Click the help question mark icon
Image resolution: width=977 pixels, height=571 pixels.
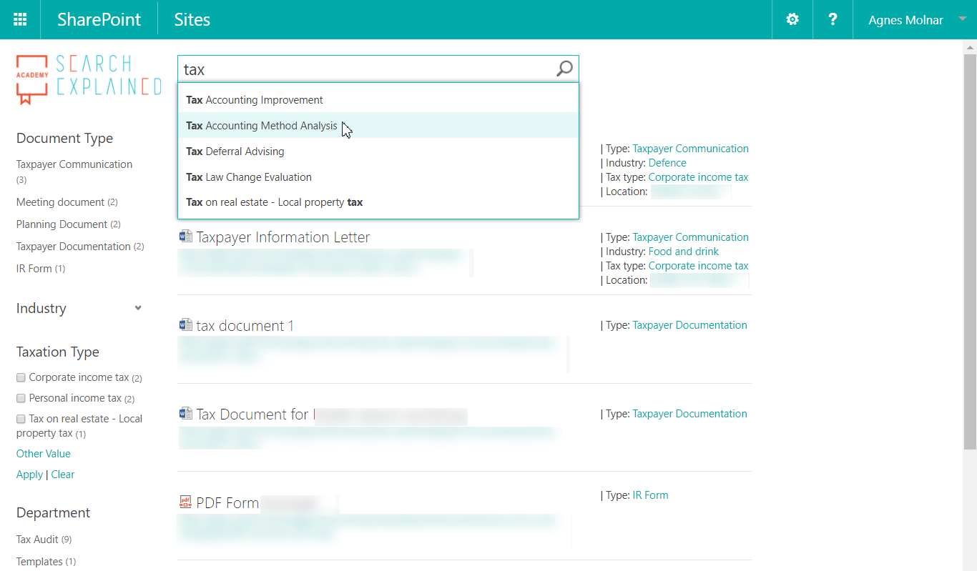click(x=833, y=19)
